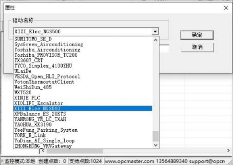Click the driver list scroll-down arrow
The height and width of the screenshot is (165, 233).
(155, 145)
